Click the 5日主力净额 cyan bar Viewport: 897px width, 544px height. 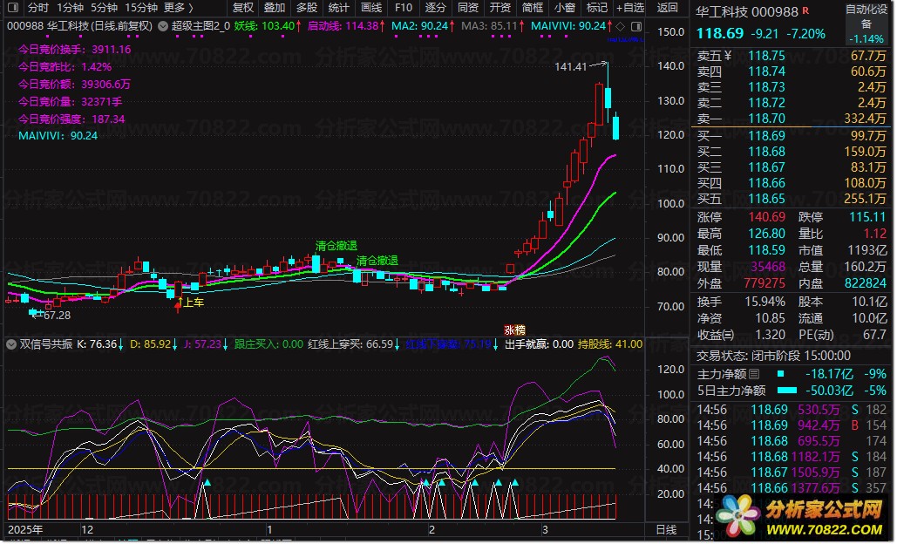click(787, 391)
